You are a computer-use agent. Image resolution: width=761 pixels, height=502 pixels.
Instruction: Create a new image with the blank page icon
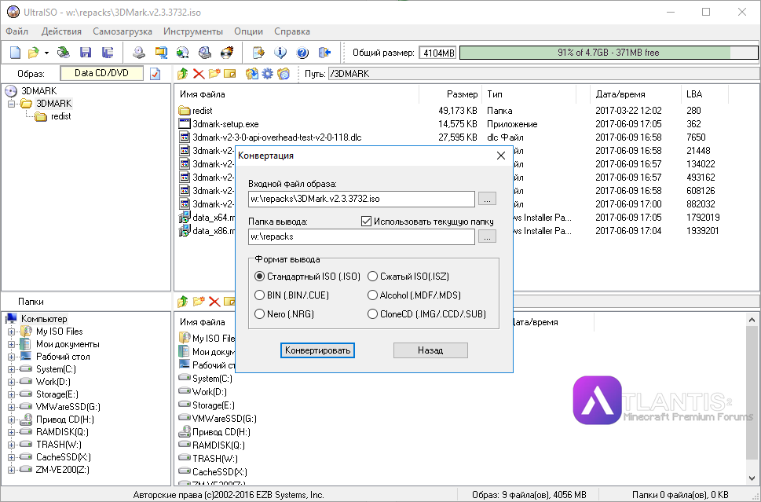pyautogui.click(x=16, y=53)
